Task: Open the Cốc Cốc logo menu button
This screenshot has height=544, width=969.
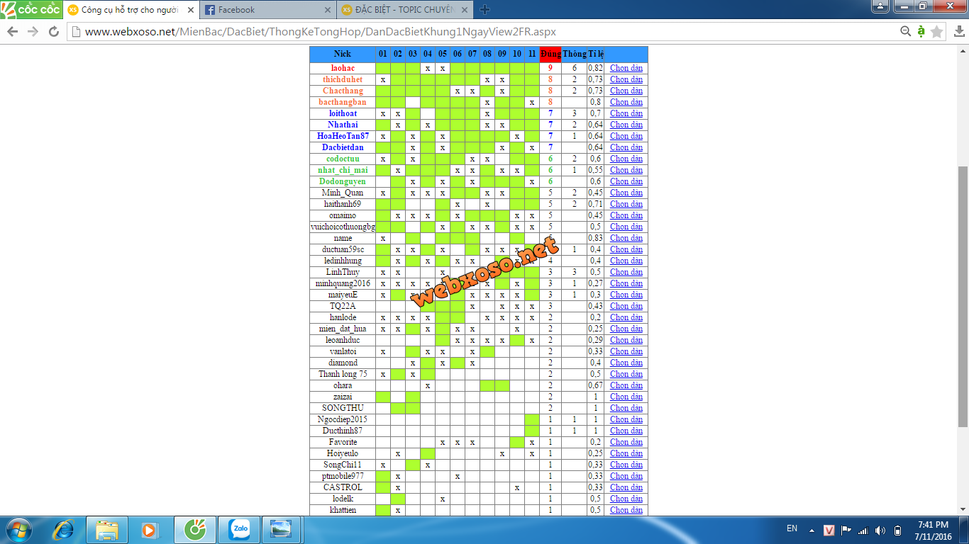Action: tap(31, 9)
